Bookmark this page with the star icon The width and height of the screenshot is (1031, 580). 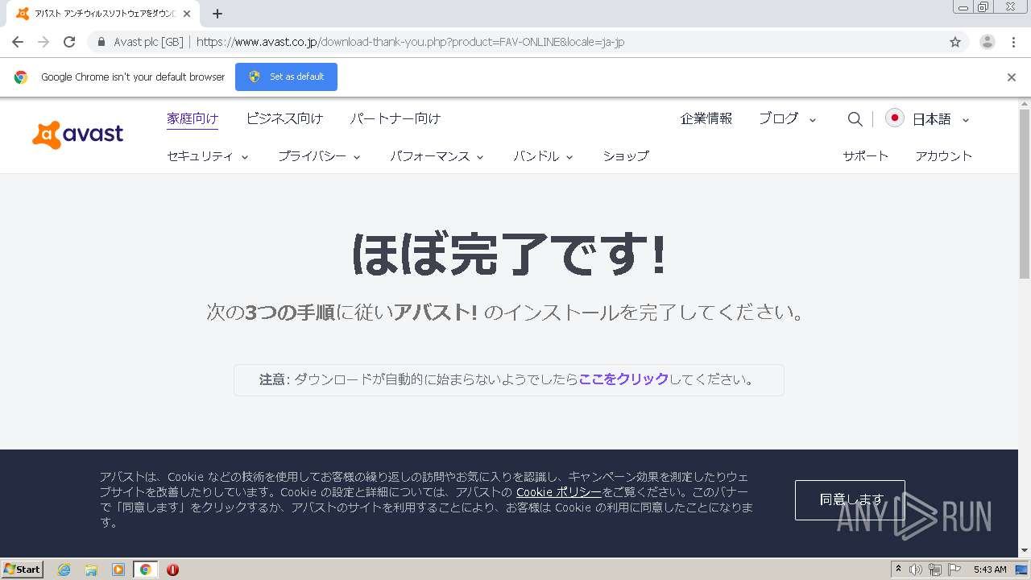955,42
